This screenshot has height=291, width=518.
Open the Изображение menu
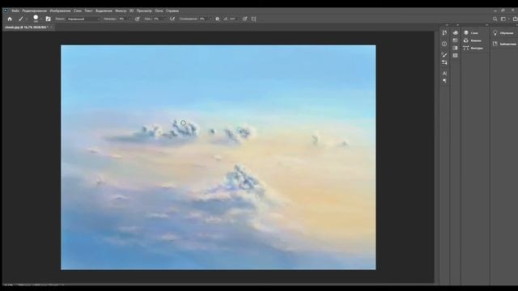tap(60, 11)
